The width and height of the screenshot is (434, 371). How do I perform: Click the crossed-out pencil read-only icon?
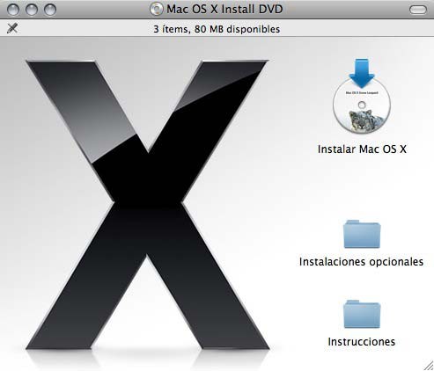pos(12,28)
